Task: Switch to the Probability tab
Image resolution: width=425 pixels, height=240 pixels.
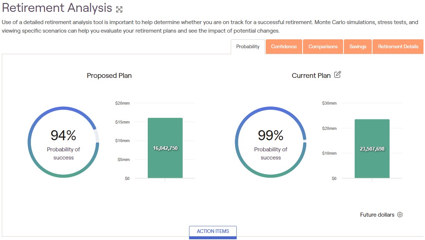Action: pos(248,47)
